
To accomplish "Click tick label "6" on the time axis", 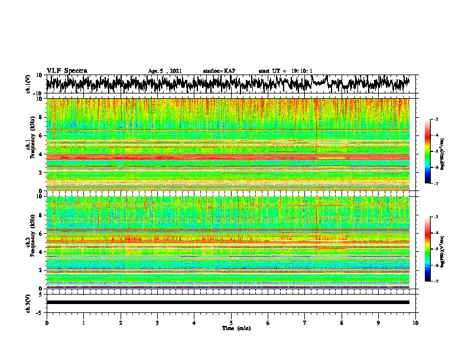I will [x=268, y=323].
